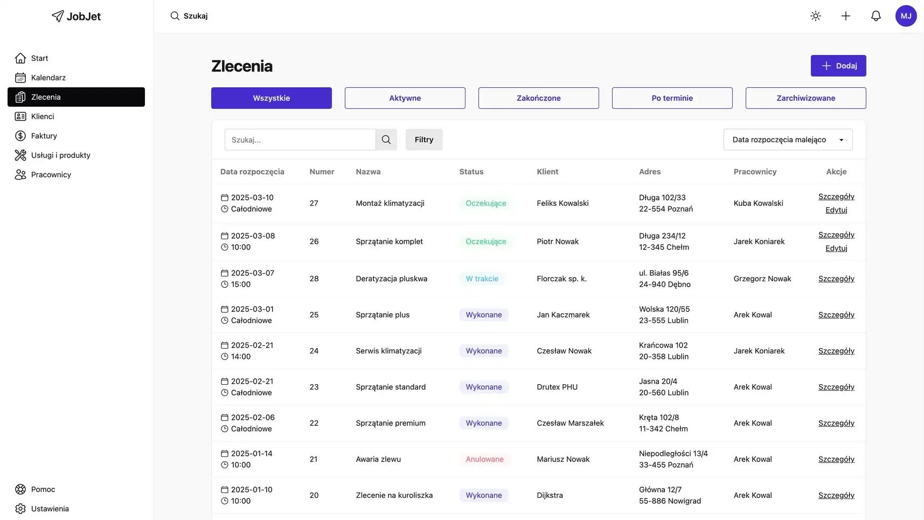Screen dimensions: 924x520
Task: Focus the Szukaj... orders search field
Action: point(300,140)
